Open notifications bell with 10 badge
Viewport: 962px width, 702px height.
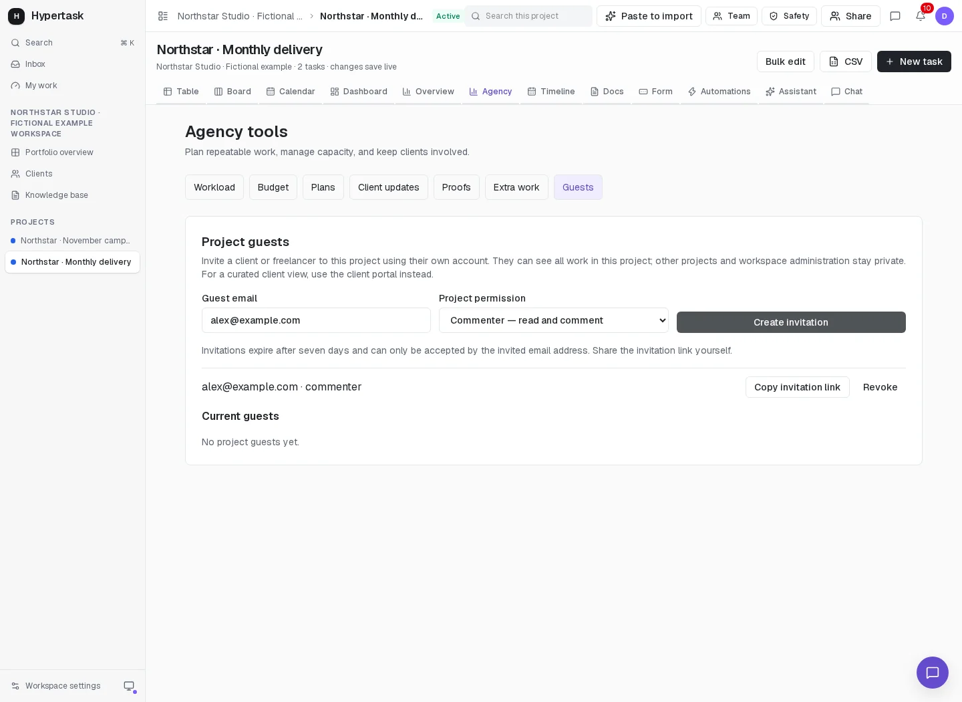pos(921,16)
